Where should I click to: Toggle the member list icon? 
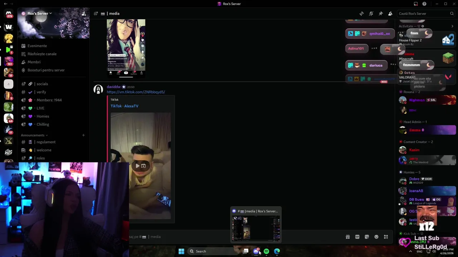click(390, 14)
